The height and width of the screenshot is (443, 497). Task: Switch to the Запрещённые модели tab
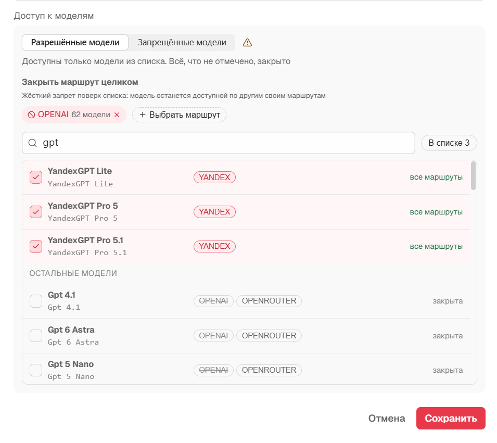coord(182,43)
